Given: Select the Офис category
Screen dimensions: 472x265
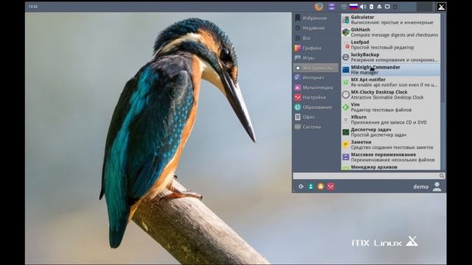Looking at the screenshot, I should coord(316,117).
